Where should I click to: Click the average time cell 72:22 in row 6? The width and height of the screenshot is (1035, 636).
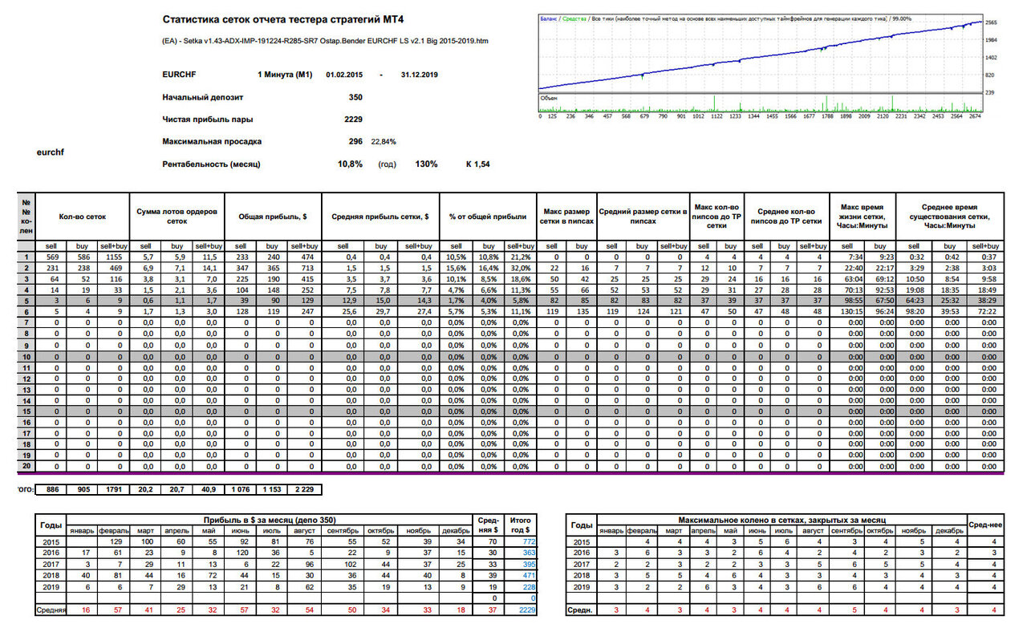[987, 311]
